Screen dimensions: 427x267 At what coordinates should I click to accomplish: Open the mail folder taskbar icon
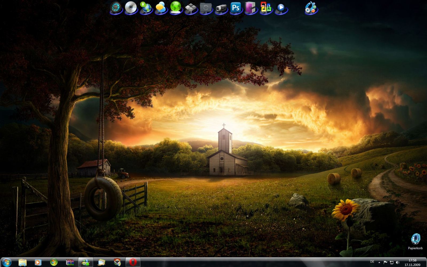pyautogui.click(x=101, y=262)
